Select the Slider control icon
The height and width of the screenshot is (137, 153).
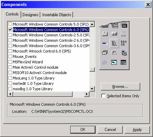coord(114,53)
